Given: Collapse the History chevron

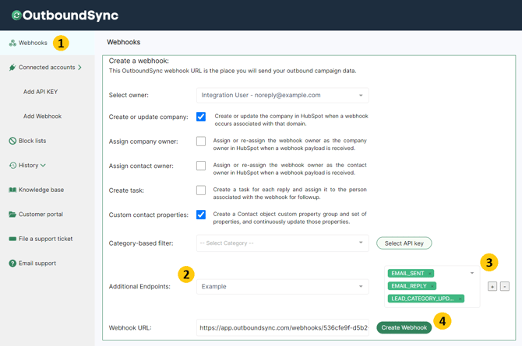Looking at the screenshot, I should 43,165.
